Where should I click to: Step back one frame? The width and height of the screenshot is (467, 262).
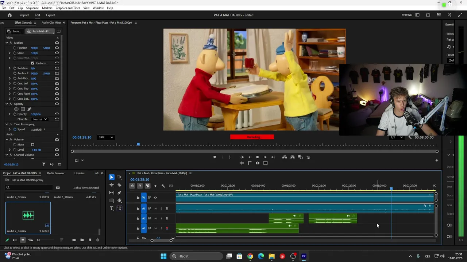coord(250,157)
